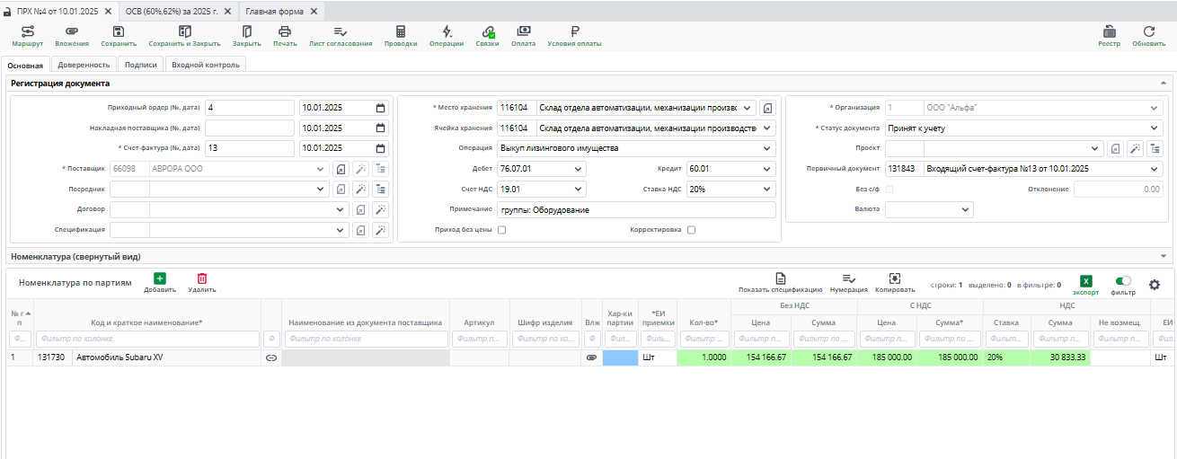Collapse the Регистрация документа section
The width and height of the screenshot is (1177, 459).
[x=1164, y=84]
